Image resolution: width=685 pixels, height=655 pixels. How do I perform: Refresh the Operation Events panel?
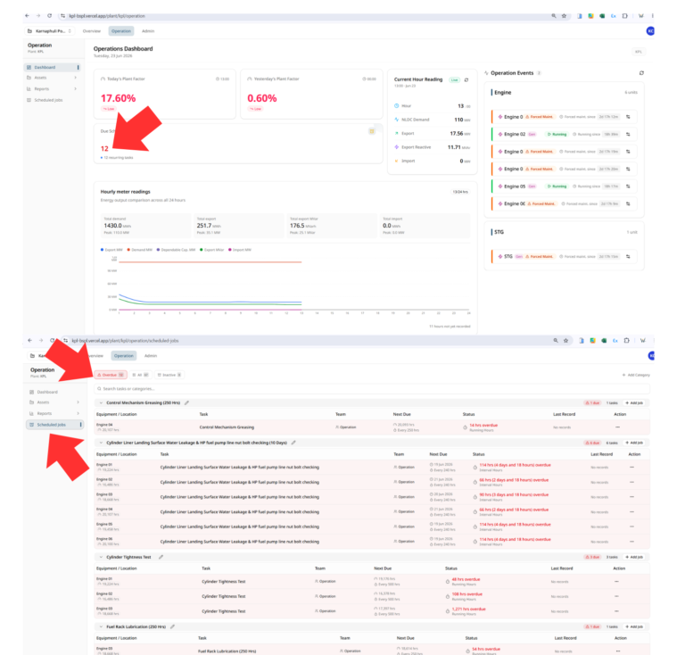tap(641, 73)
